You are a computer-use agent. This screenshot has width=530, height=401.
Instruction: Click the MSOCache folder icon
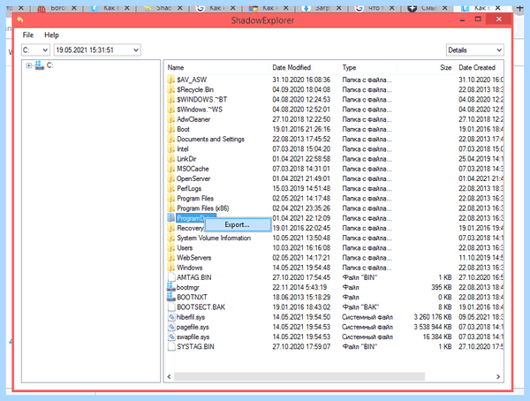tap(171, 169)
